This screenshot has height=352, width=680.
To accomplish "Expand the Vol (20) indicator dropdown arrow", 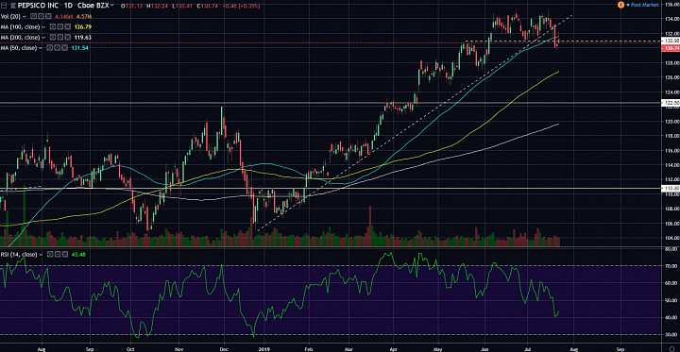I will click(24, 16).
